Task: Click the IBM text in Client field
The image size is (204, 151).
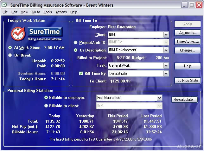Action: coord(112,34)
